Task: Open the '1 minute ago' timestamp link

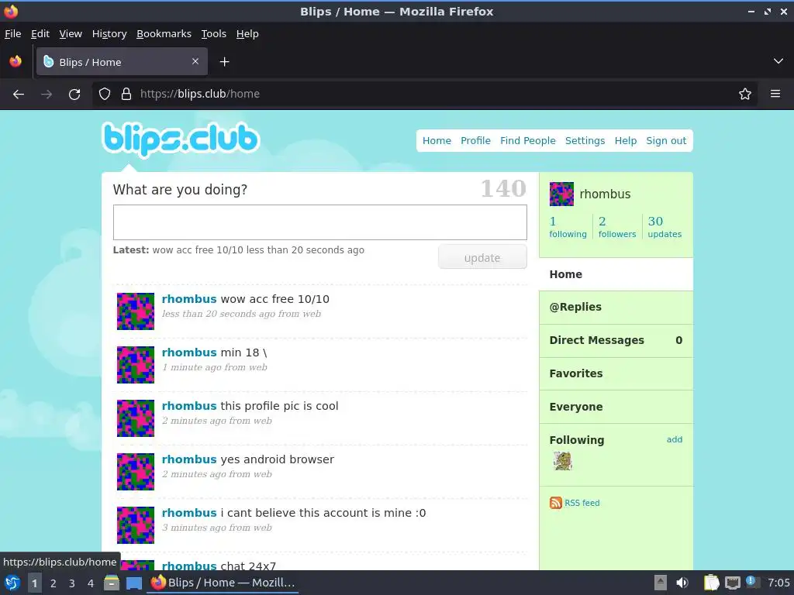Action: (192, 367)
